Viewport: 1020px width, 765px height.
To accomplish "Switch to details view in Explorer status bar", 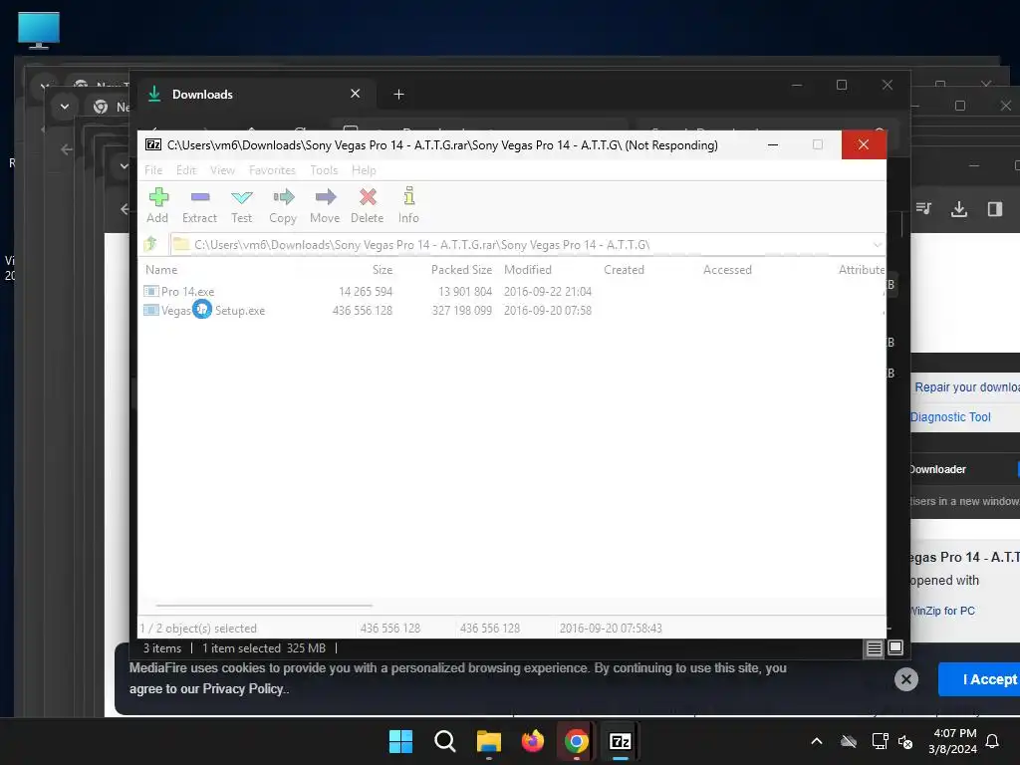I will [874, 647].
